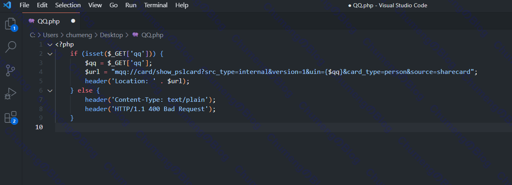Viewport: 512px width, 185px height.
Task: Click the 'Location: ' string on line 5
Action: 133,81
